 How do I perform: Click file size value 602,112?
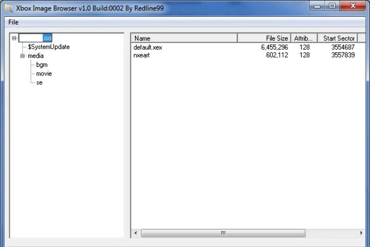[x=277, y=55]
